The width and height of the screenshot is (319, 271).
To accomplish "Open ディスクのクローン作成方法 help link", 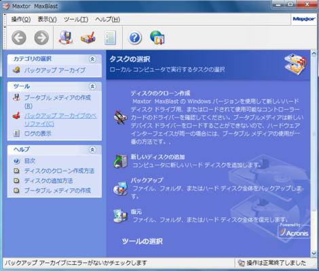I will (x=59, y=171).
